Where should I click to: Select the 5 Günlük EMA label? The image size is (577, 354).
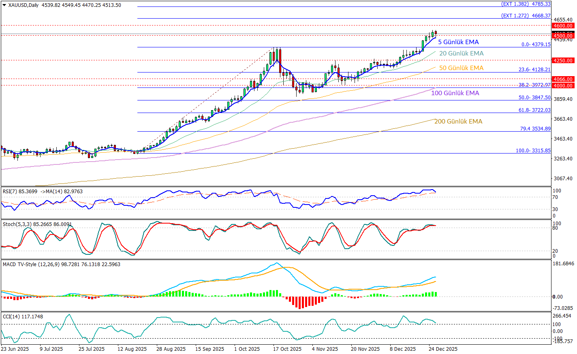[x=458, y=42]
